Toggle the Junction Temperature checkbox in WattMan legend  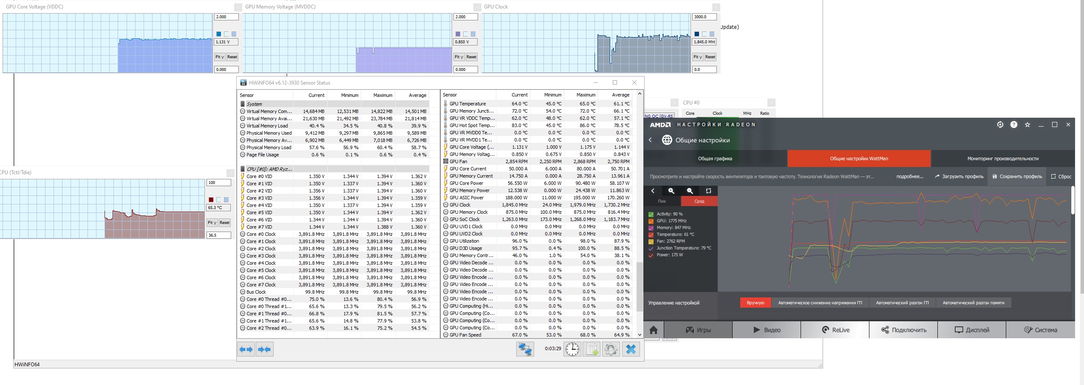[x=651, y=248]
